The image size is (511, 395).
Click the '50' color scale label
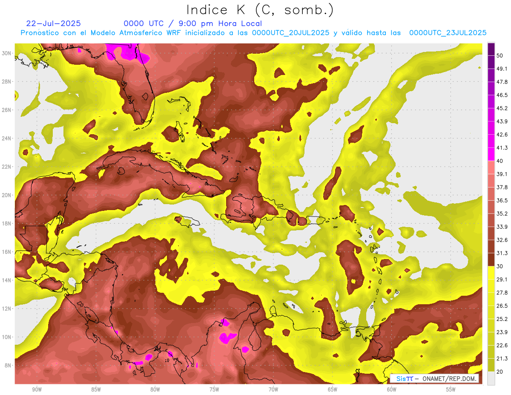(x=500, y=55)
